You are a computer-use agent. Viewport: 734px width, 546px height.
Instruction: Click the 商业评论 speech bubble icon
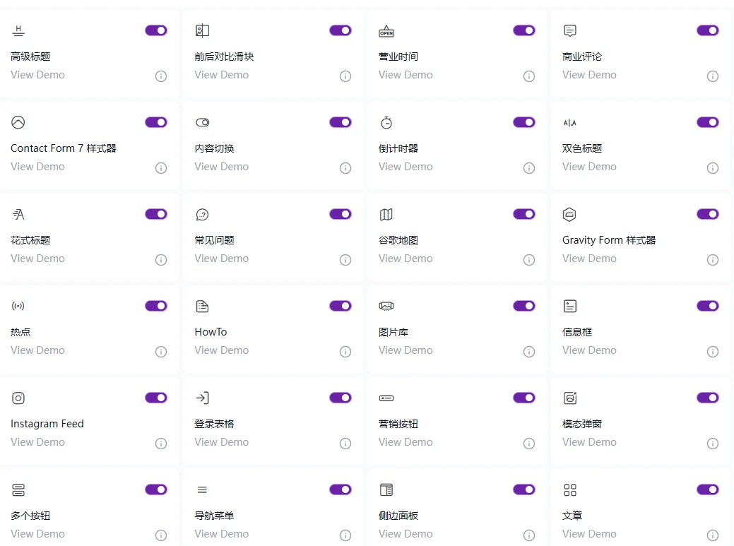click(x=569, y=30)
